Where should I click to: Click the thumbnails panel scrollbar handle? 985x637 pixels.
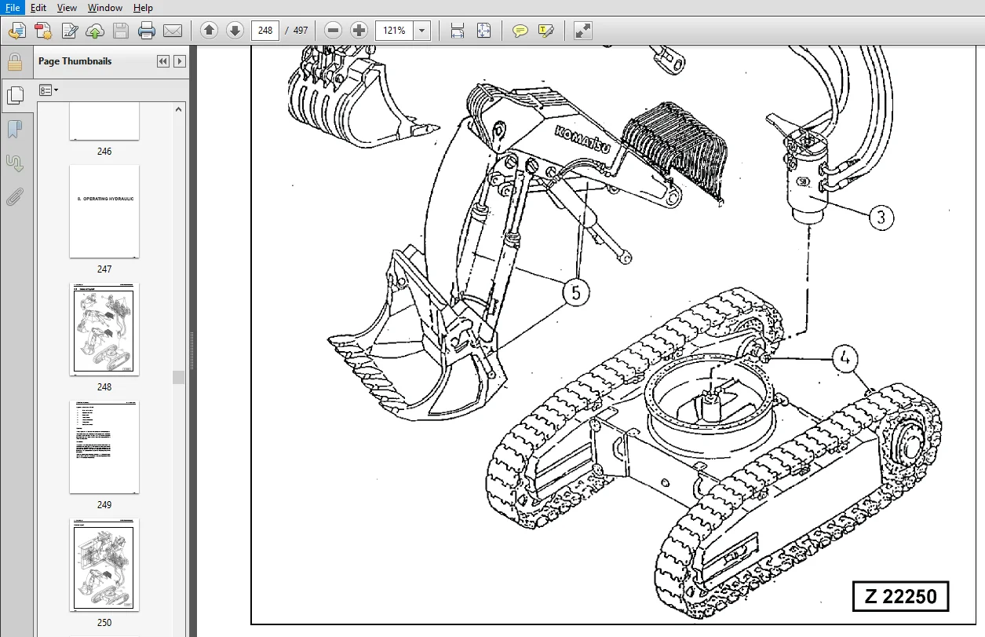179,377
